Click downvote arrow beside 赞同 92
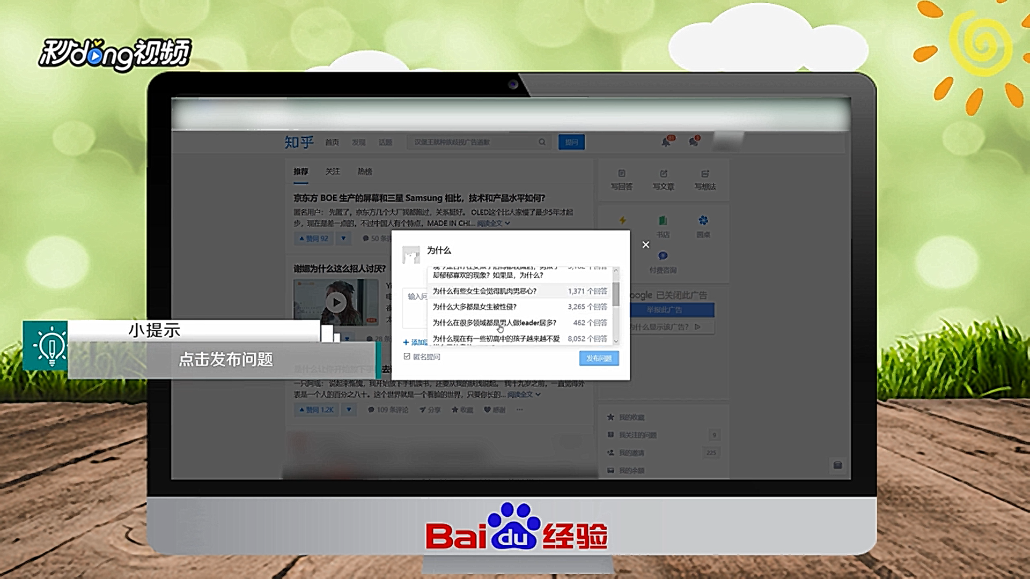This screenshot has width=1030, height=579. pyautogui.click(x=343, y=239)
